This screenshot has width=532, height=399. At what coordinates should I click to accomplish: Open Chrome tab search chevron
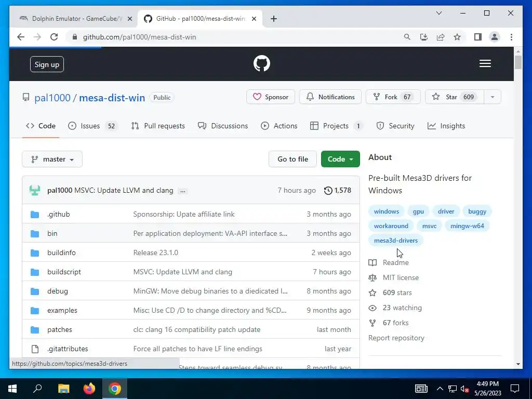point(438,13)
